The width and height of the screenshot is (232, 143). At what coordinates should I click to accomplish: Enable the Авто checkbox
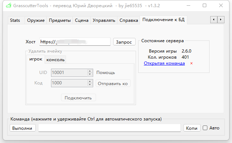pyautogui.click(x=205, y=128)
